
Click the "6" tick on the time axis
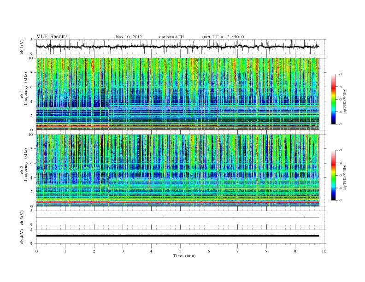(209, 251)
